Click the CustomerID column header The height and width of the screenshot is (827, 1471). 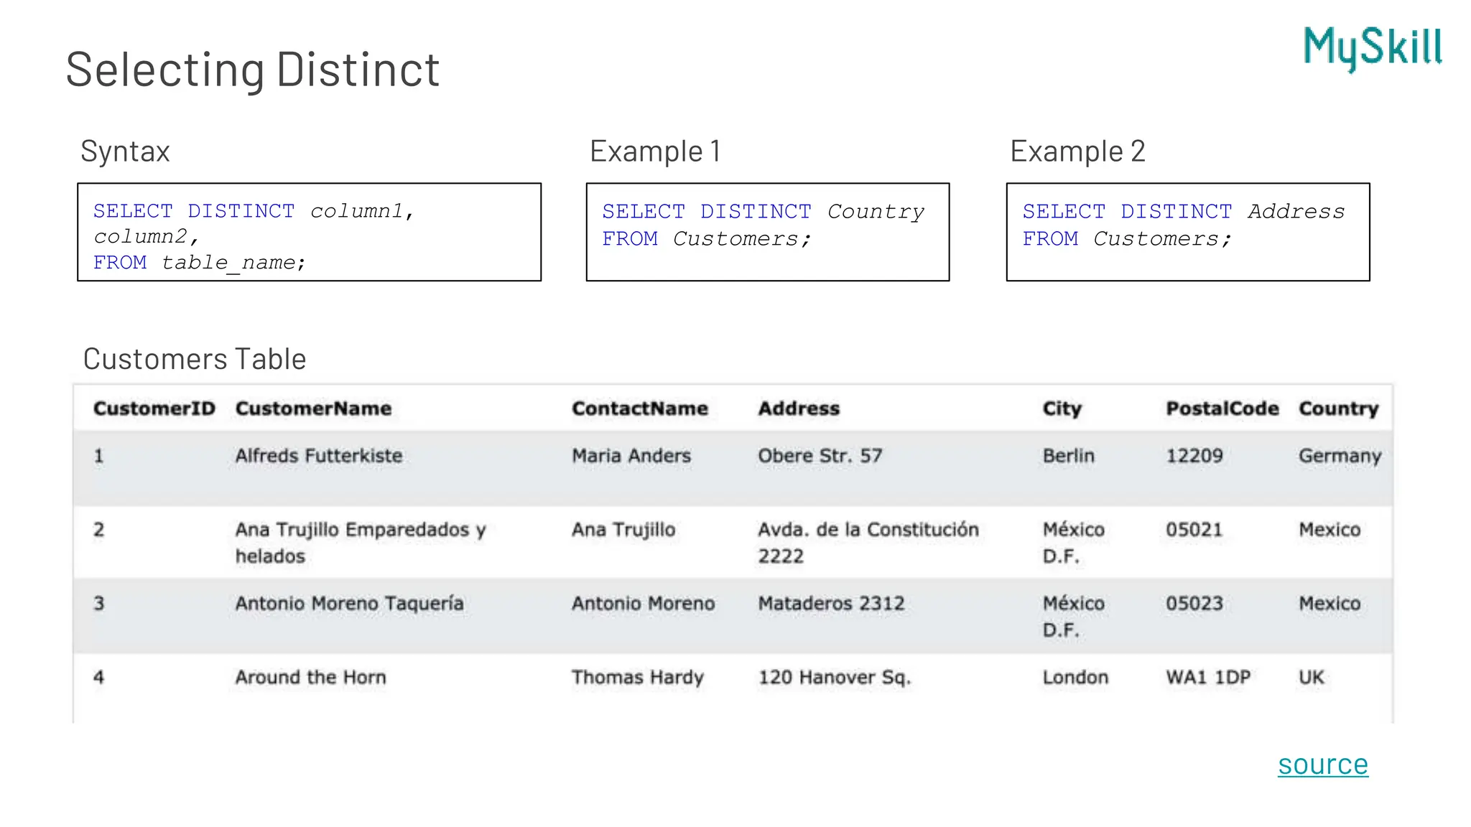[x=154, y=408]
